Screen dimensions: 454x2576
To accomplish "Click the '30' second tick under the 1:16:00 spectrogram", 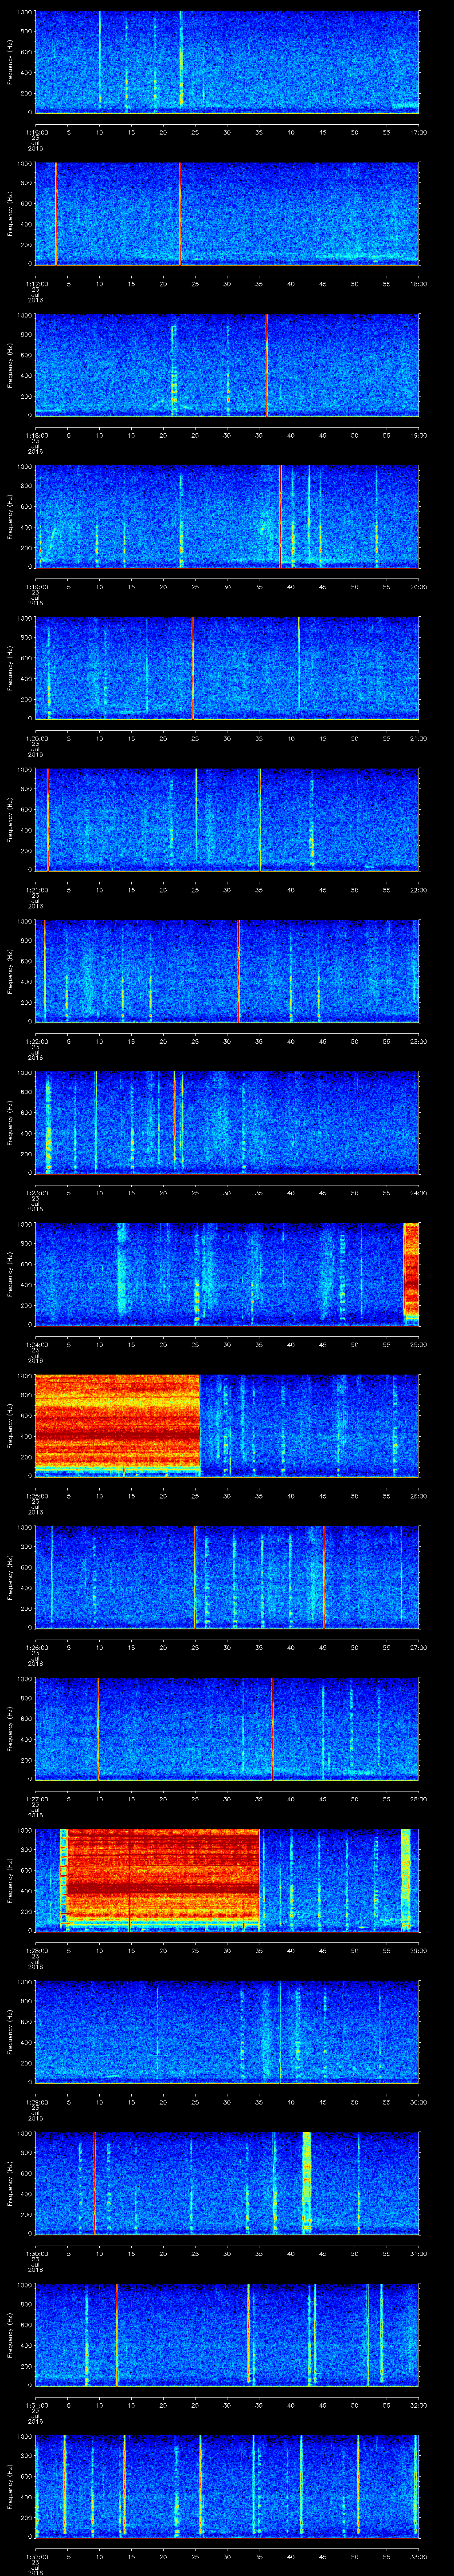I will (227, 132).
